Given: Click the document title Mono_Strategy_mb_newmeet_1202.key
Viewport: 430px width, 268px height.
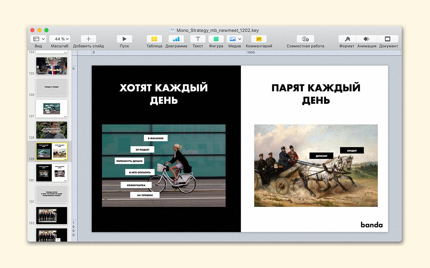Looking at the screenshot, I should [218, 30].
